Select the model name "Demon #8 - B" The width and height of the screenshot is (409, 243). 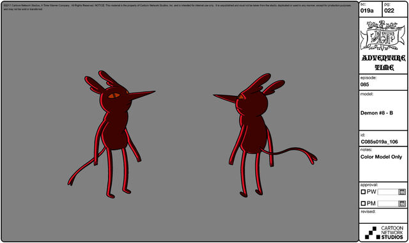pos(376,113)
